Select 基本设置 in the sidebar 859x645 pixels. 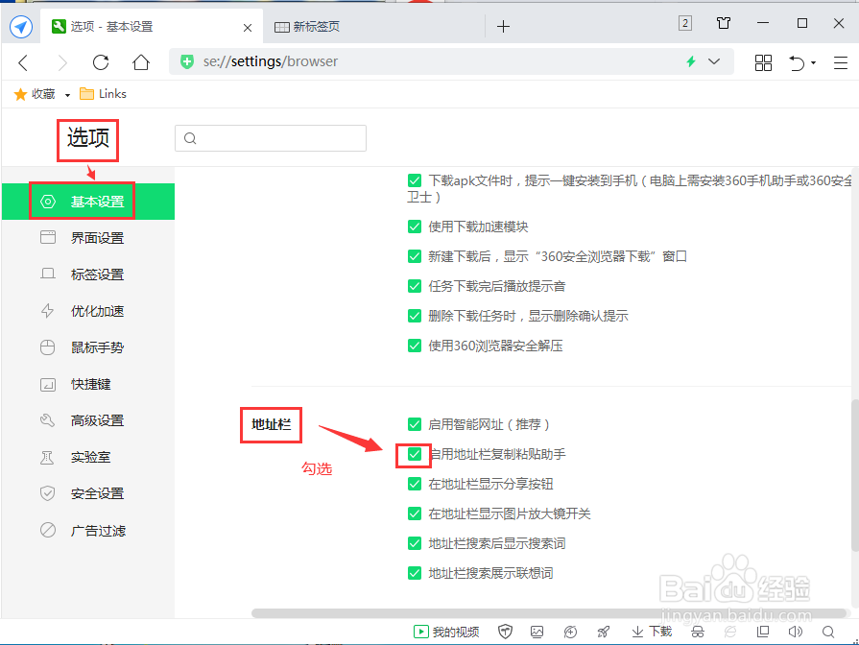point(88,202)
